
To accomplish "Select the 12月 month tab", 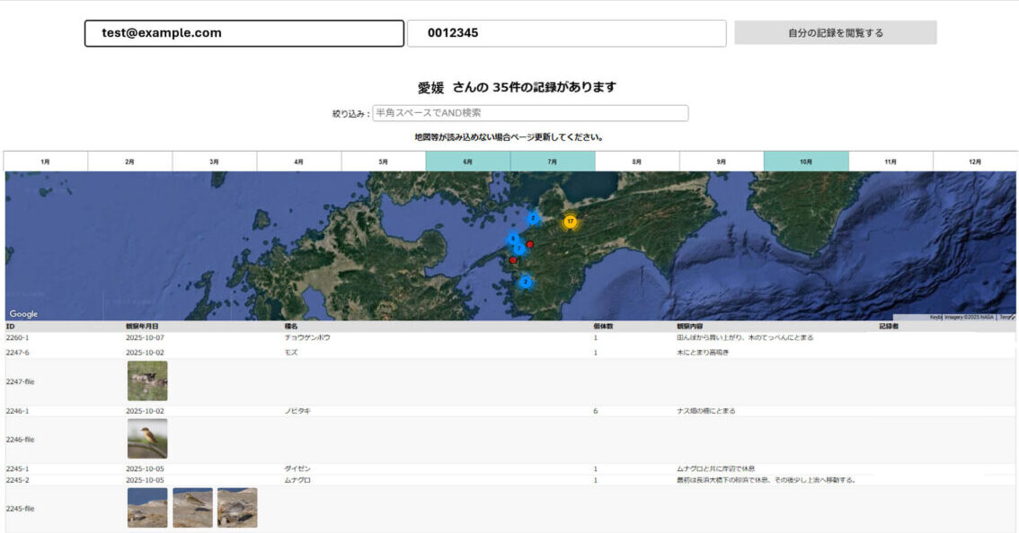I will point(975,162).
